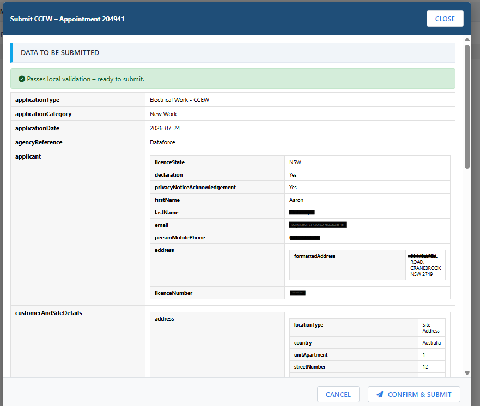Click the CANCEL button
The width and height of the screenshot is (480, 416).
[x=338, y=394]
